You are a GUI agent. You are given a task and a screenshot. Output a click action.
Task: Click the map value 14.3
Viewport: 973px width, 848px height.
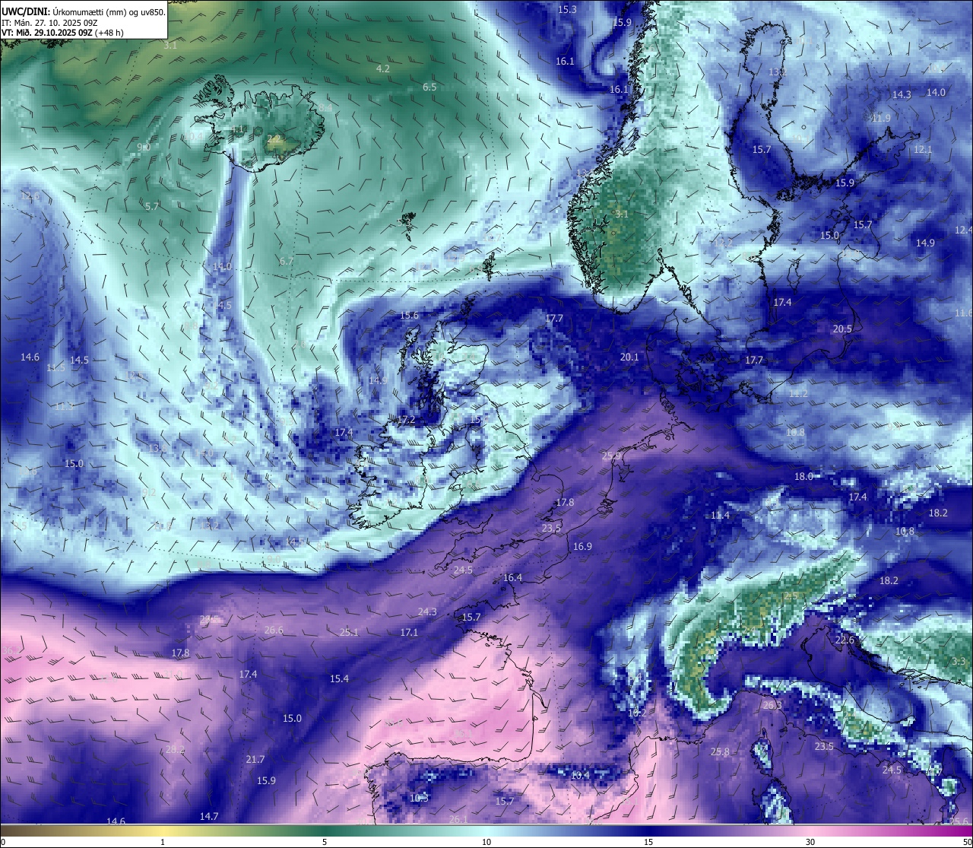coord(902,95)
